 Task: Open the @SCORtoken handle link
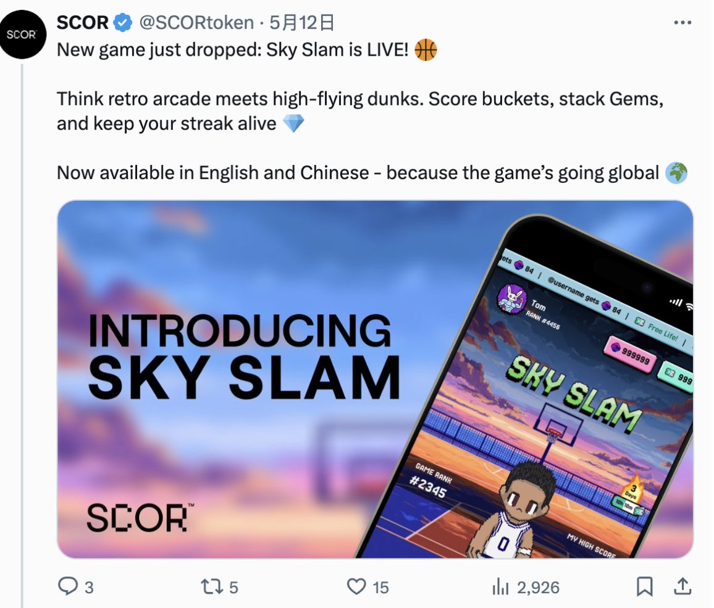point(196,22)
